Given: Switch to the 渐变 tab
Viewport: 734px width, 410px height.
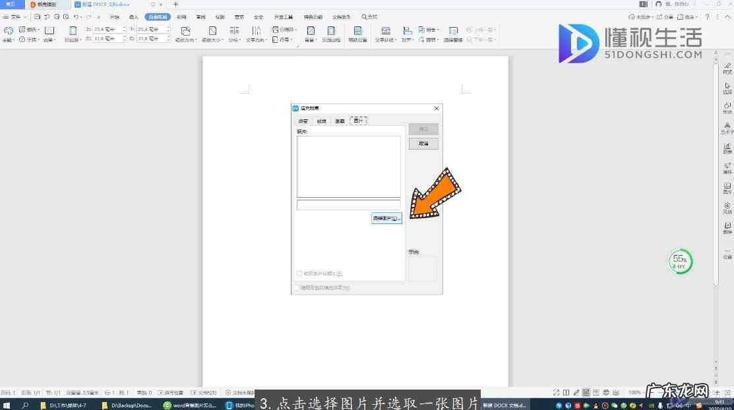Looking at the screenshot, I should [303, 121].
